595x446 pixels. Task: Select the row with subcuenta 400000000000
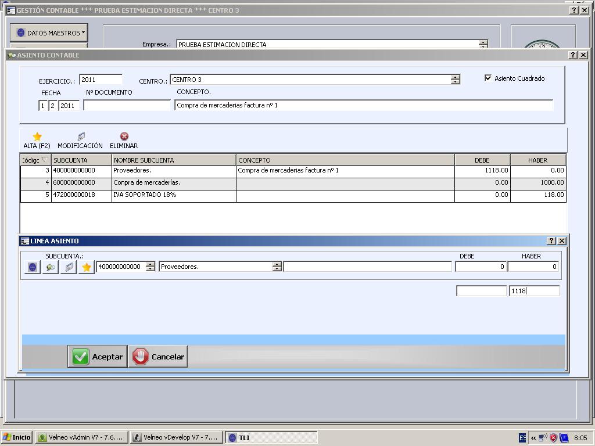pyautogui.click(x=293, y=171)
